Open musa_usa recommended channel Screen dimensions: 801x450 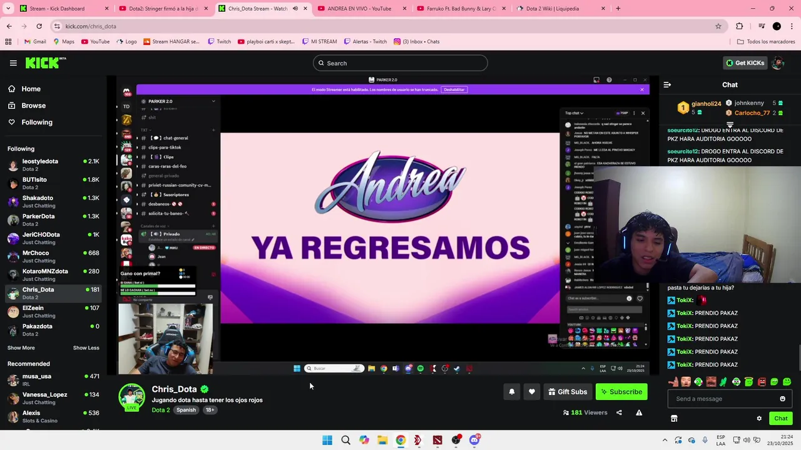coord(53,380)
